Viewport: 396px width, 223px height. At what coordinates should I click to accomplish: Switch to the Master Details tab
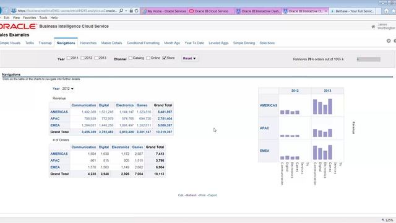(111, 43)
